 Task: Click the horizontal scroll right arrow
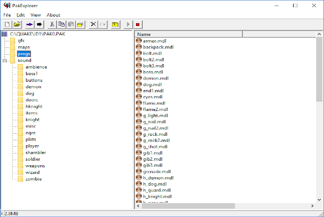click(x=312, y=205)
